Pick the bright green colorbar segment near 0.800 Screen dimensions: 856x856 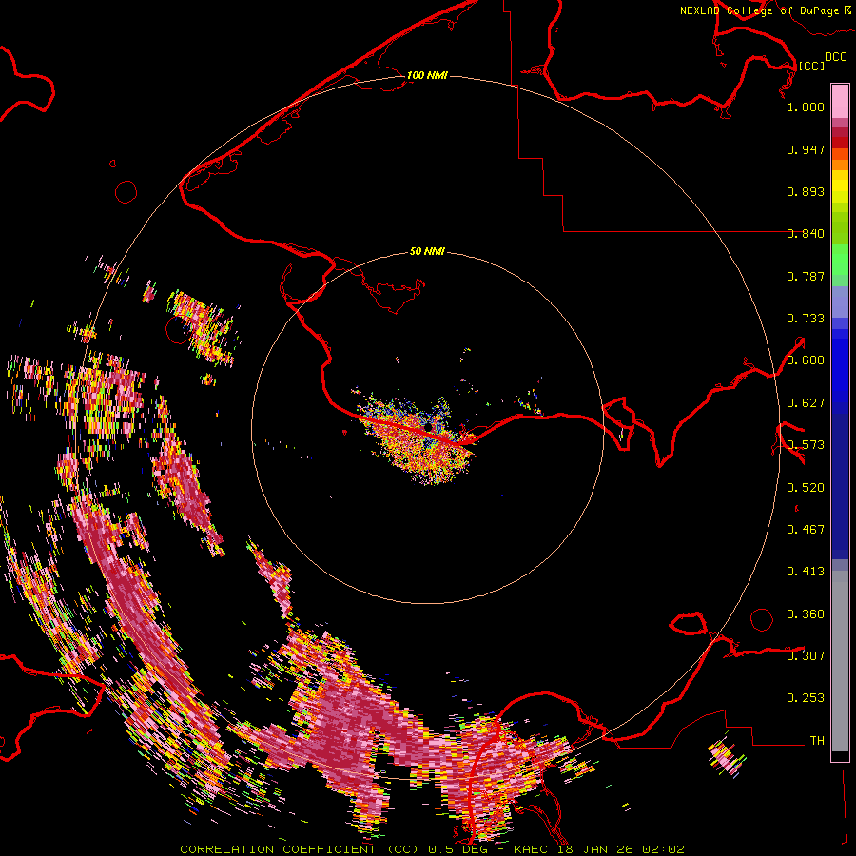[840, 260]
